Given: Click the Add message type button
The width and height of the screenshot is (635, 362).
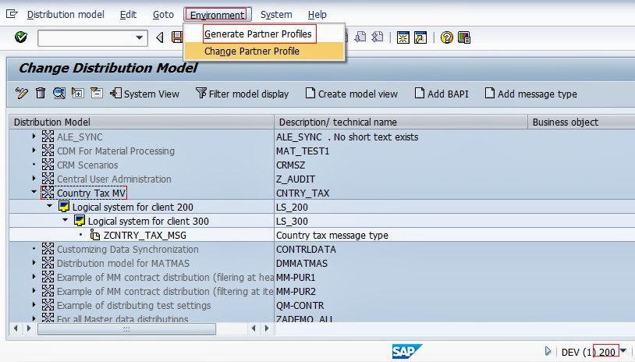Looking at the screenshot, I should tap(530, 94).
